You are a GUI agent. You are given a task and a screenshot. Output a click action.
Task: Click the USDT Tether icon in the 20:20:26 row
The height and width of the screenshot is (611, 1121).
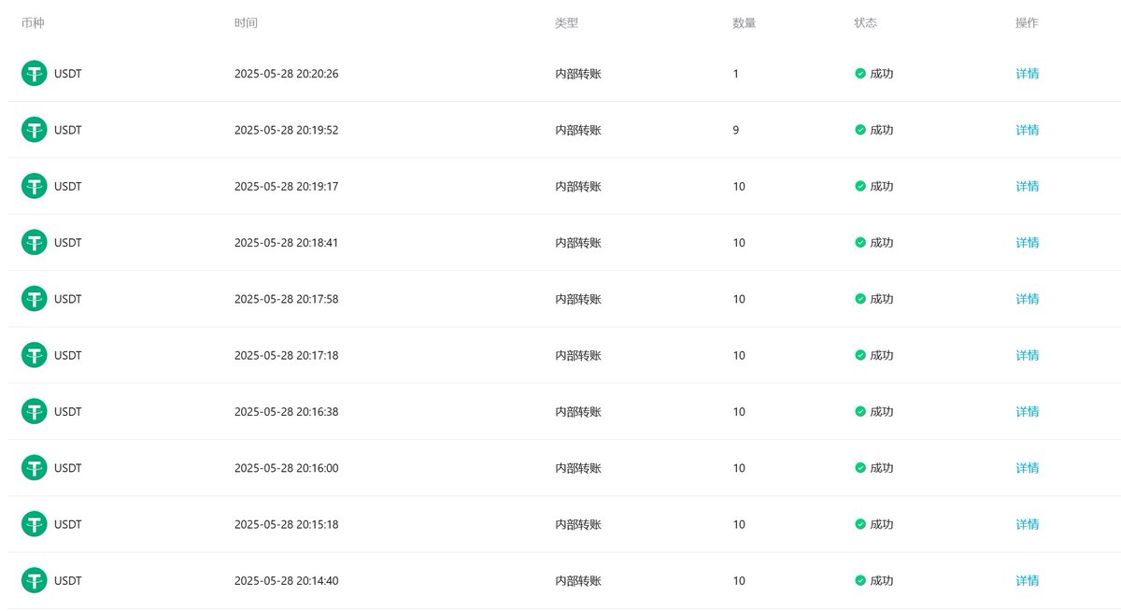[35, 74]
